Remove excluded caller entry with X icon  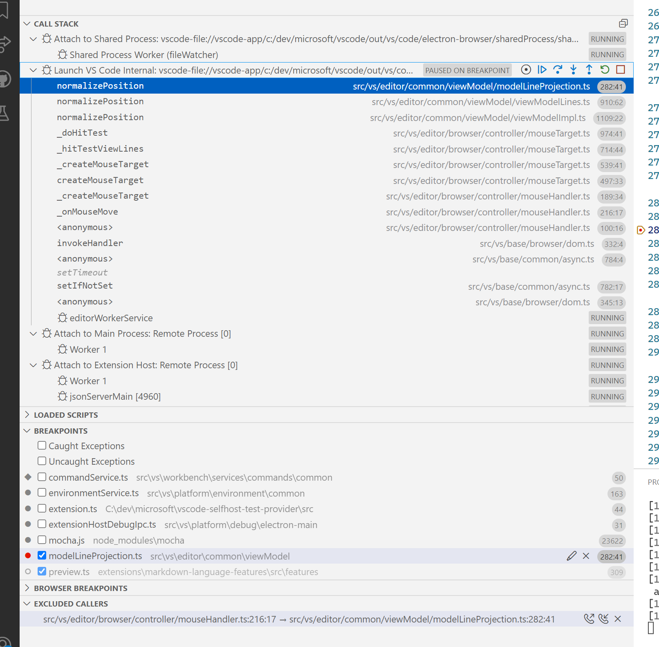tap(618, 619)
